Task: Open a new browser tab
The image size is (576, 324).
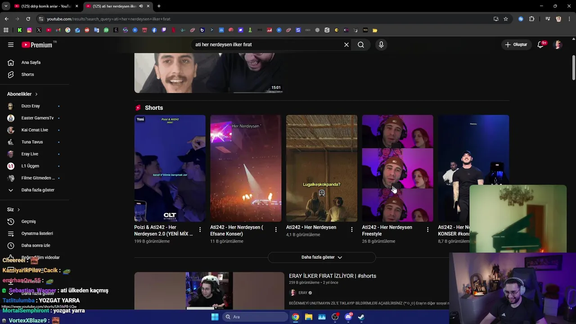Action: point(159,6)
